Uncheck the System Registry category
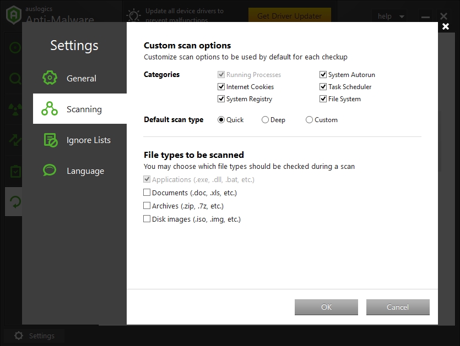 (221, 99)
